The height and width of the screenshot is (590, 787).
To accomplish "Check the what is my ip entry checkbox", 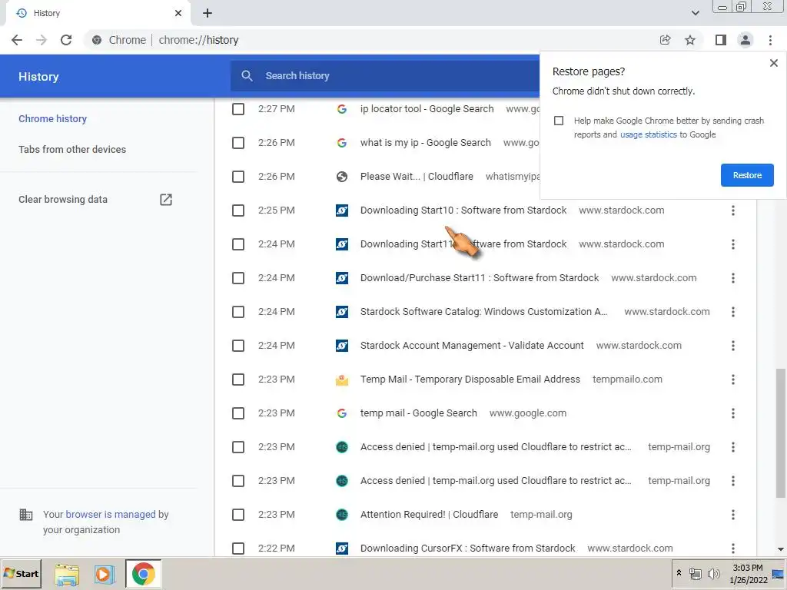I will point(238,143).
